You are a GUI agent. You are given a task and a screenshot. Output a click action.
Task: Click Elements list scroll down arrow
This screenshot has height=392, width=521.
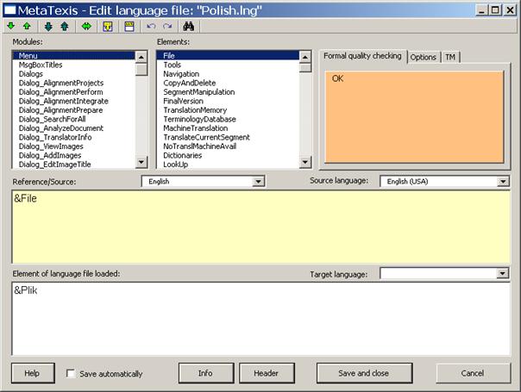point(305,162)
